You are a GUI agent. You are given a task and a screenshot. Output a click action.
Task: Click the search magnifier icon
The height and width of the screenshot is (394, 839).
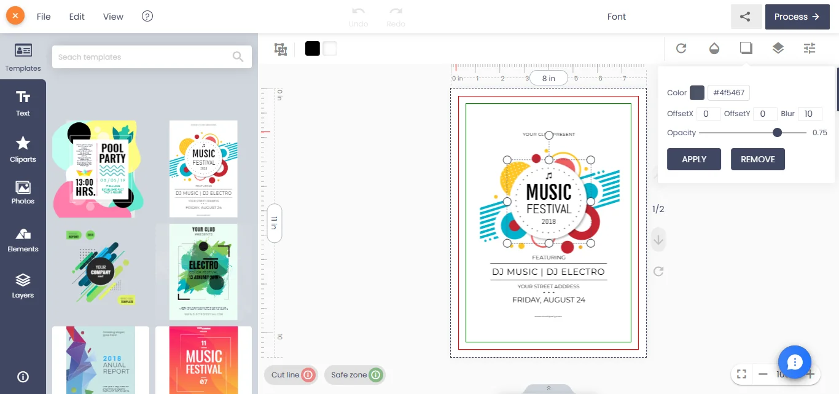tap(238, 57)
